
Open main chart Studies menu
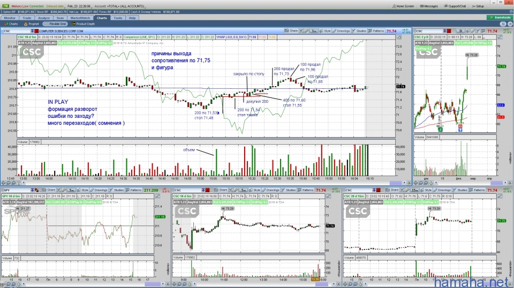coord(359,31)
